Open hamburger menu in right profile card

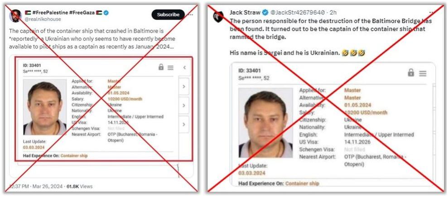click(x=423, y=74)
